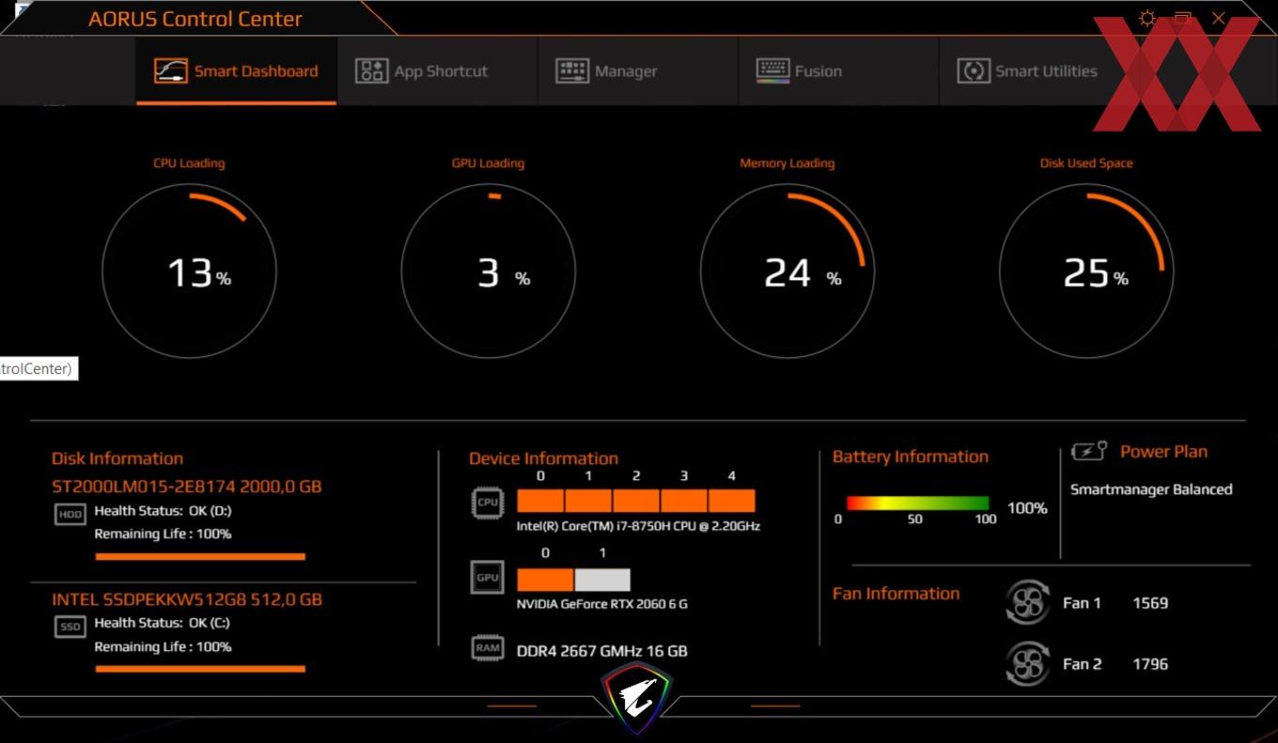Screen dimensions: 1278x743
Task: Click the Power Plan heading
Action: tap(1163, 452)
